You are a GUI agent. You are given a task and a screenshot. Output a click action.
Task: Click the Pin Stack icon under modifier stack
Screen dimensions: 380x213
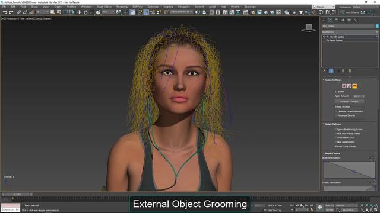click(325, 71)
